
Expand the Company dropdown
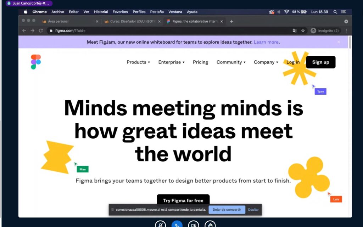coord(266,62)
